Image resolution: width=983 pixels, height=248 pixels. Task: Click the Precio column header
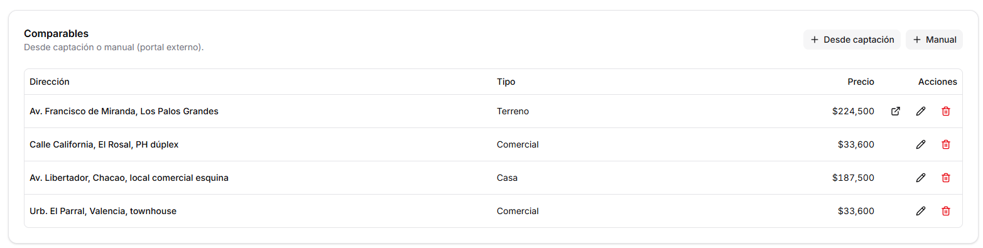tap(861, 82)
